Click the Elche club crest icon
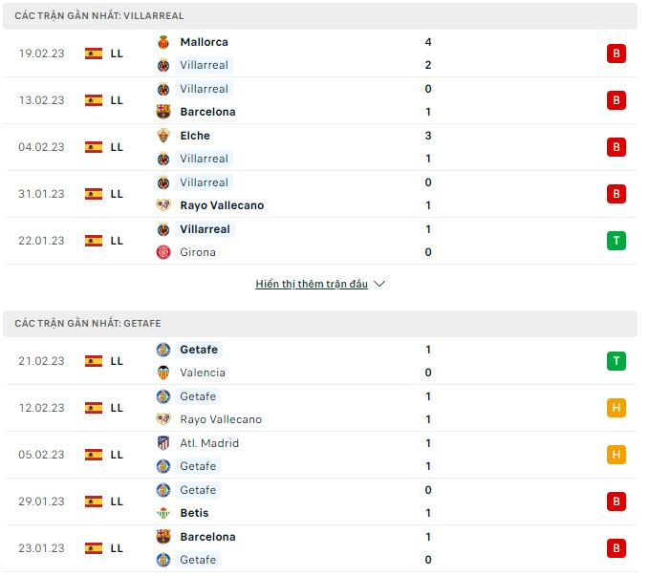 coord(163,136)
